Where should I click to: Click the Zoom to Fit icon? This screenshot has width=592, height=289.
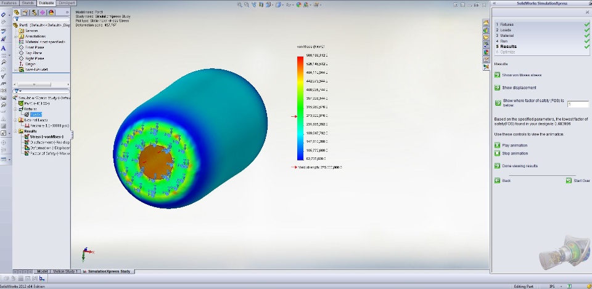(x=240, y=4)
